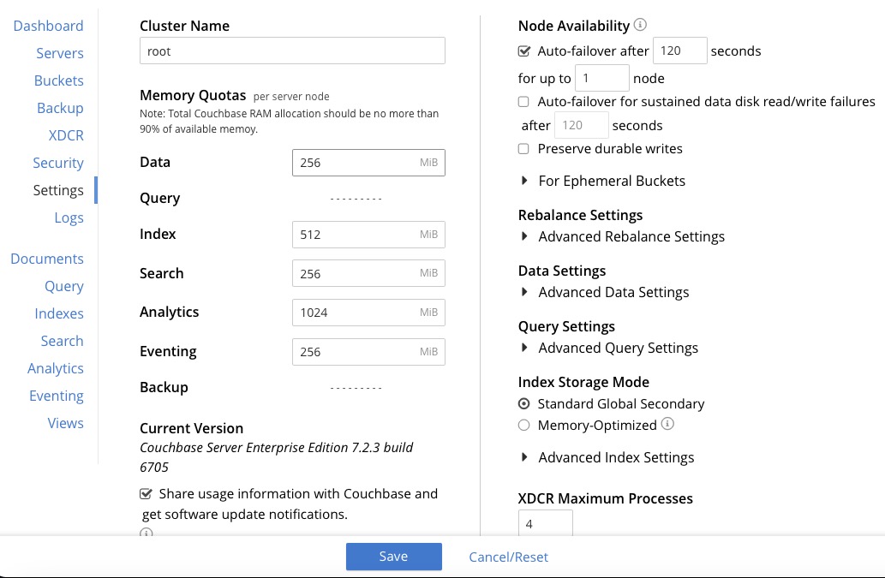Click the info icon below share usage text
This screenshot has height=578, width=885.
pyautogui.click(x=146, y=533)
